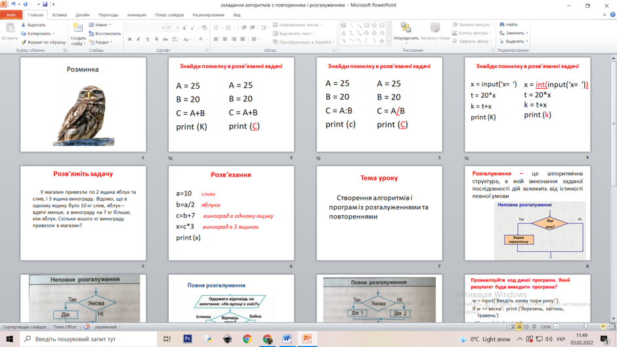Click the Создать слайд icon
617x347 pixels.
click(x=78, y=28)
